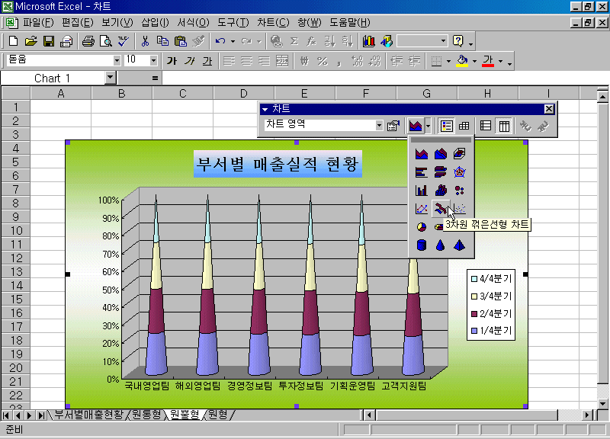
Task: Toggle the chart data table button
Action: click(x=464, y=126)
